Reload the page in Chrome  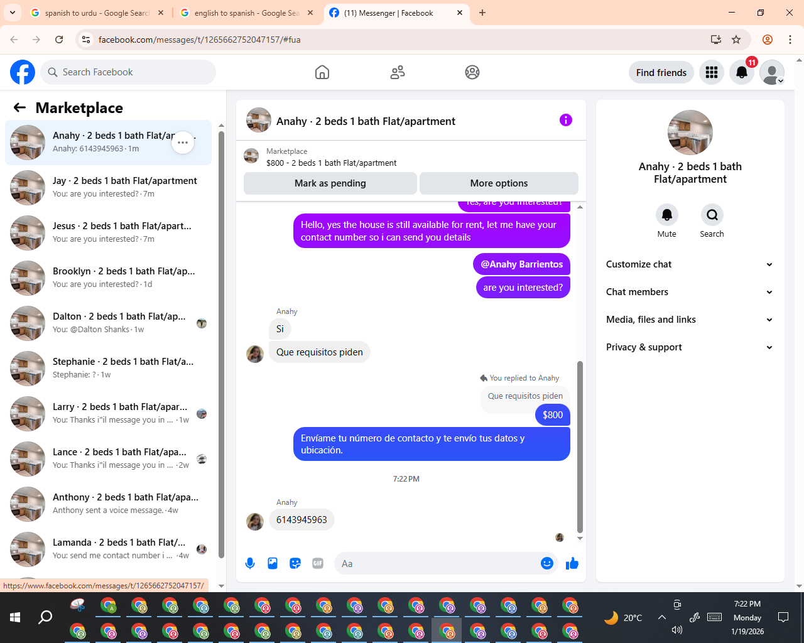coord(59,40)
